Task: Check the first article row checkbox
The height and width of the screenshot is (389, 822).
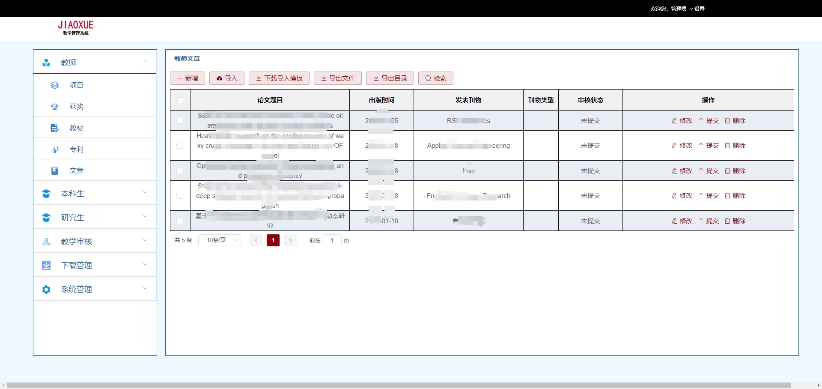Action: click(180, 121)
